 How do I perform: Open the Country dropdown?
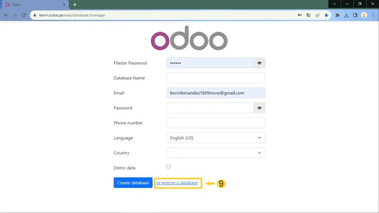click(216, 153)
